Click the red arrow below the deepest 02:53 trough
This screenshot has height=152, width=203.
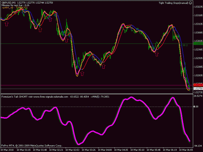(x=82, y=74)
